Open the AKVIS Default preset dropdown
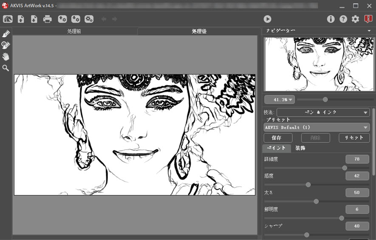The width and height of the screenshot is (376, 240). pos(317,127)
